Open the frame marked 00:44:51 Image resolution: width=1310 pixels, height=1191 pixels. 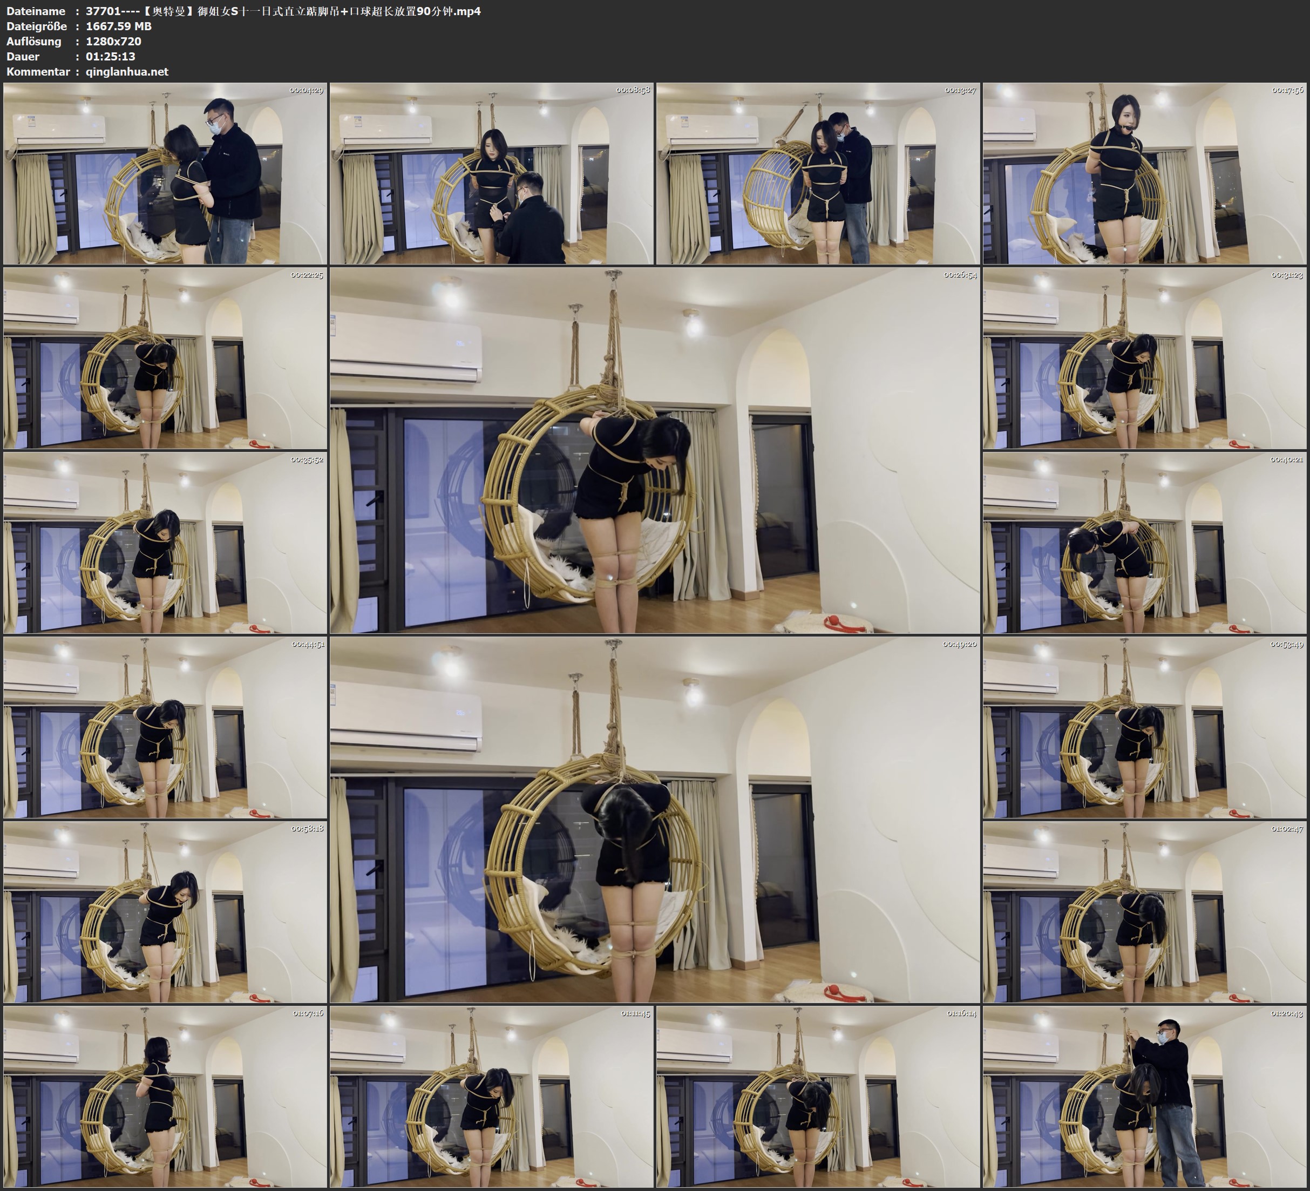(x=165, y=727)
